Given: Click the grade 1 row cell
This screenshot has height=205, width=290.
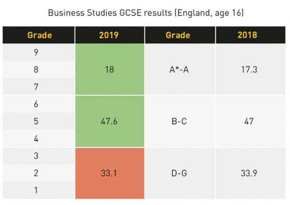Looking at the screenshot, I should pyautogui.click(x=39, y=190).
